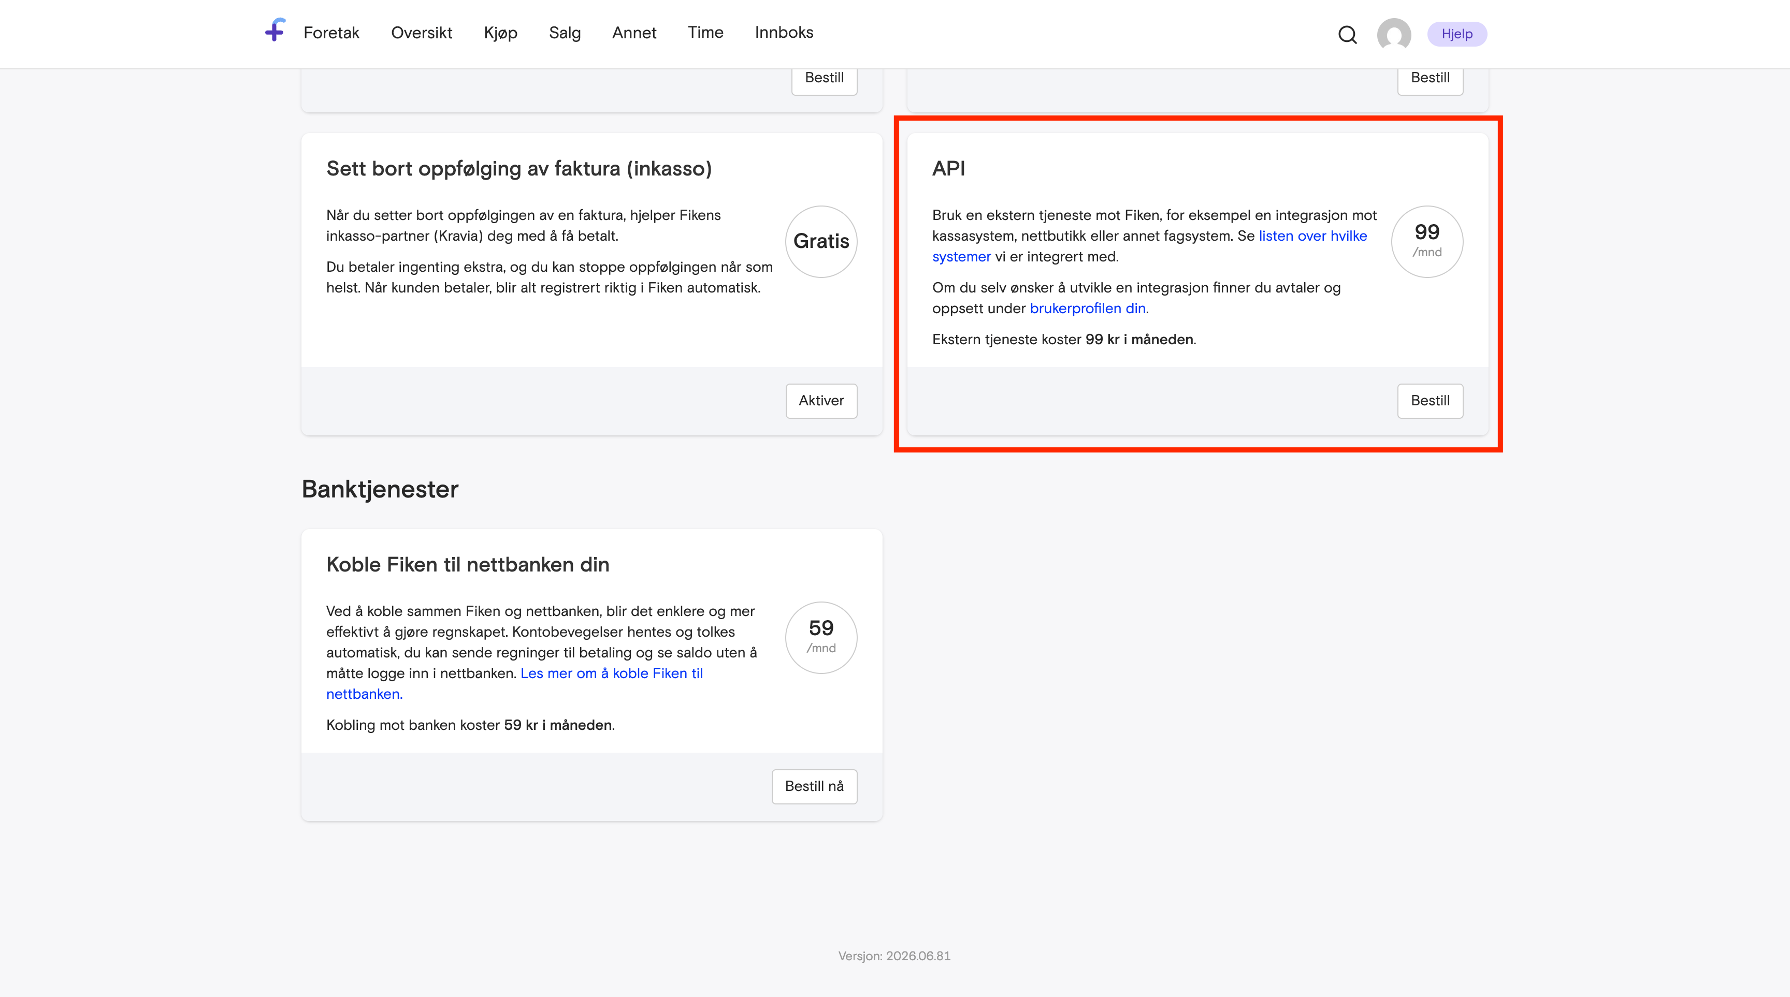This screenshot has height=997, width=1790.
Task: Open the Time menu item
Action: (705, 33)
